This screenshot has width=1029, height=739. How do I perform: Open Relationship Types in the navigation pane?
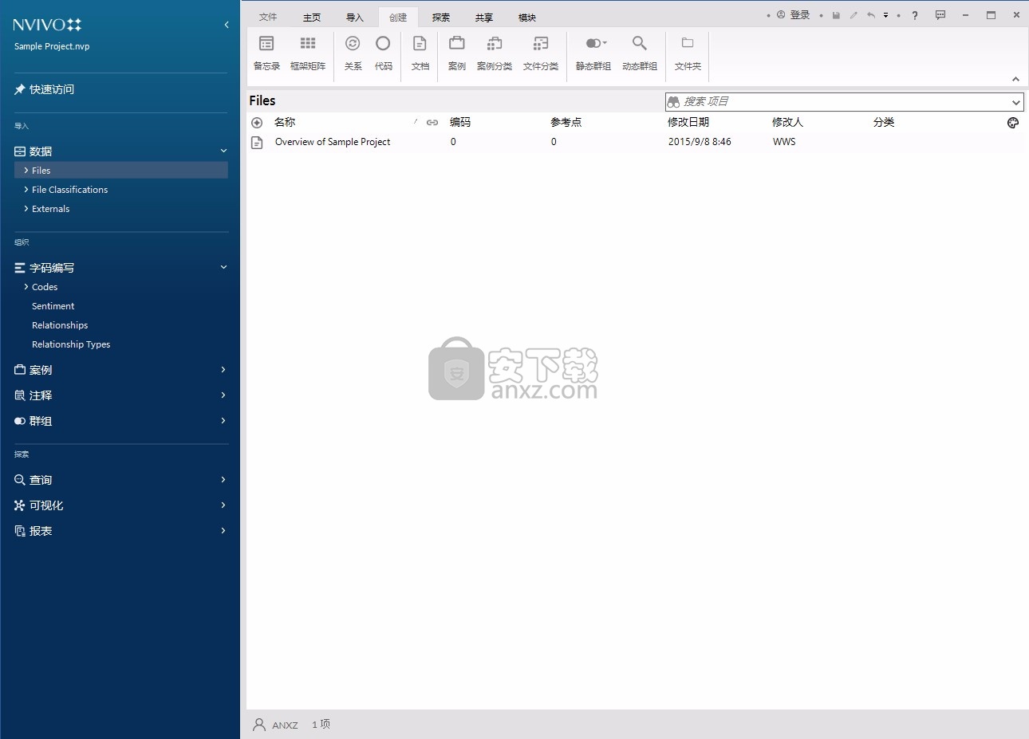pyautogui.click(x=71, y=344)
